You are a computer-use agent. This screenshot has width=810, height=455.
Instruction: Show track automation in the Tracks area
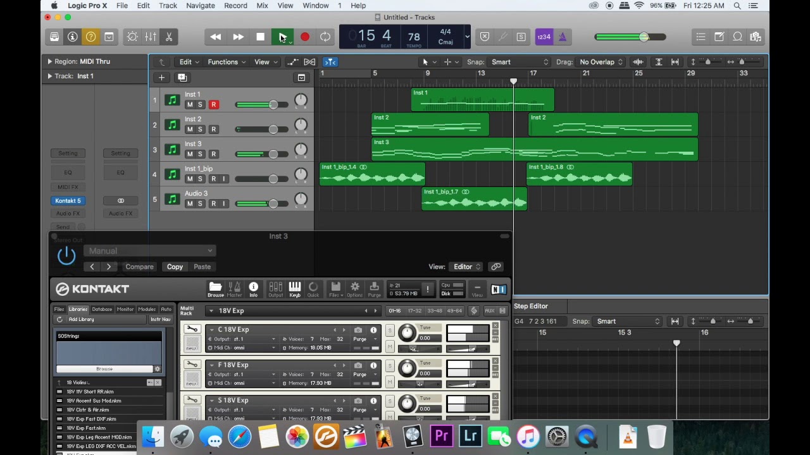pyautogui.click(x=292, y=62)
